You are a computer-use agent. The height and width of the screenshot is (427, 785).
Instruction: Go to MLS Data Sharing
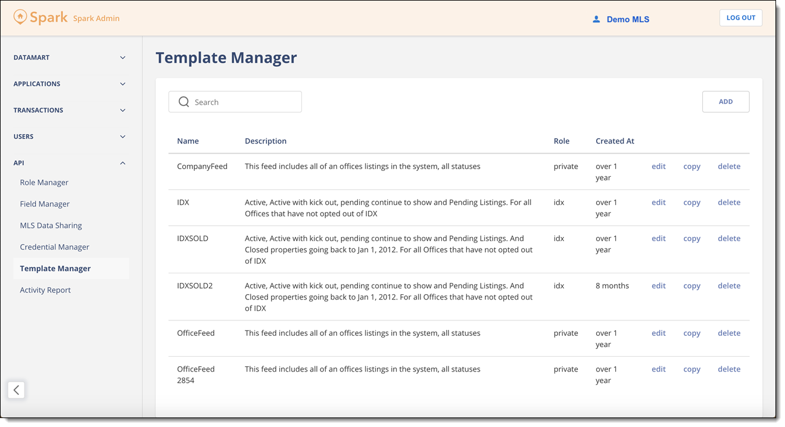click(51, 226)
